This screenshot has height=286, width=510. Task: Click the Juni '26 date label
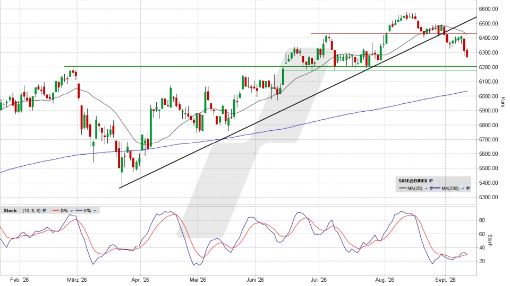click(255, 280)
